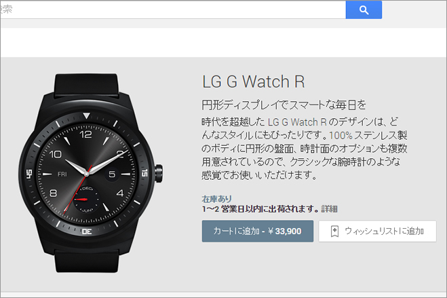This screenshot has height=298, width=447.
Task: Click the 1〜2 営業日以内に出荷されます text
Action: click(260, 209)
